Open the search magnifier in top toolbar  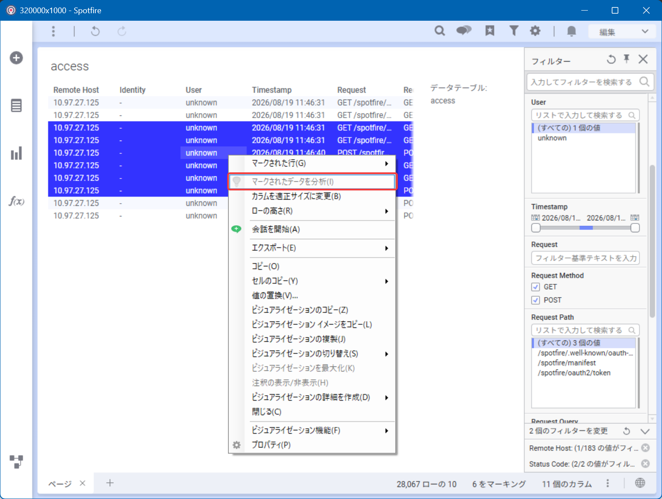click(440, 31)
